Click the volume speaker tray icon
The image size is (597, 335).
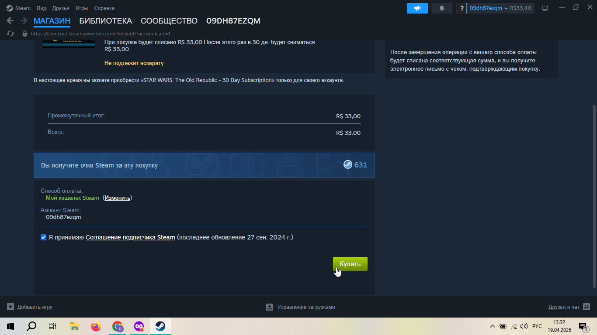[524, 326]
